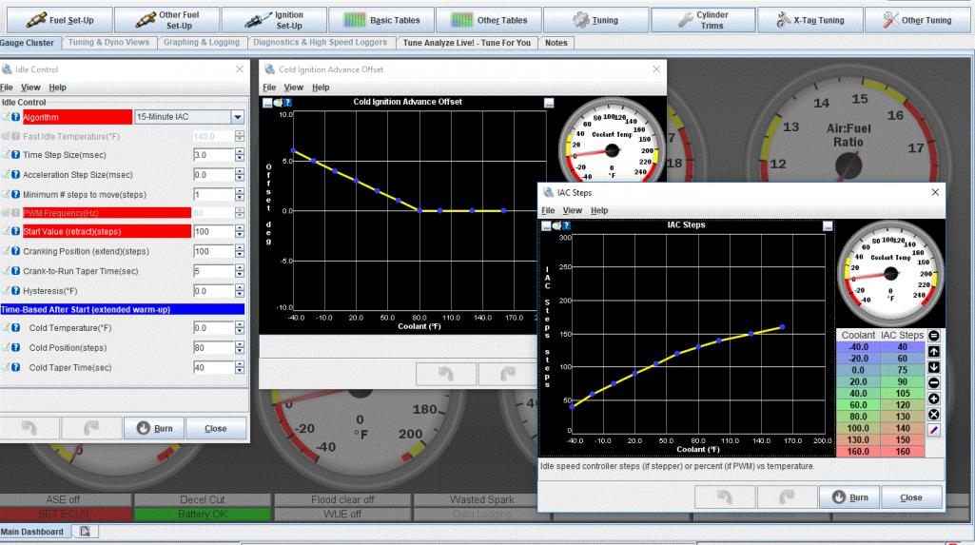Click the blue help icon next to Hysteresis

tap(16, 291)
